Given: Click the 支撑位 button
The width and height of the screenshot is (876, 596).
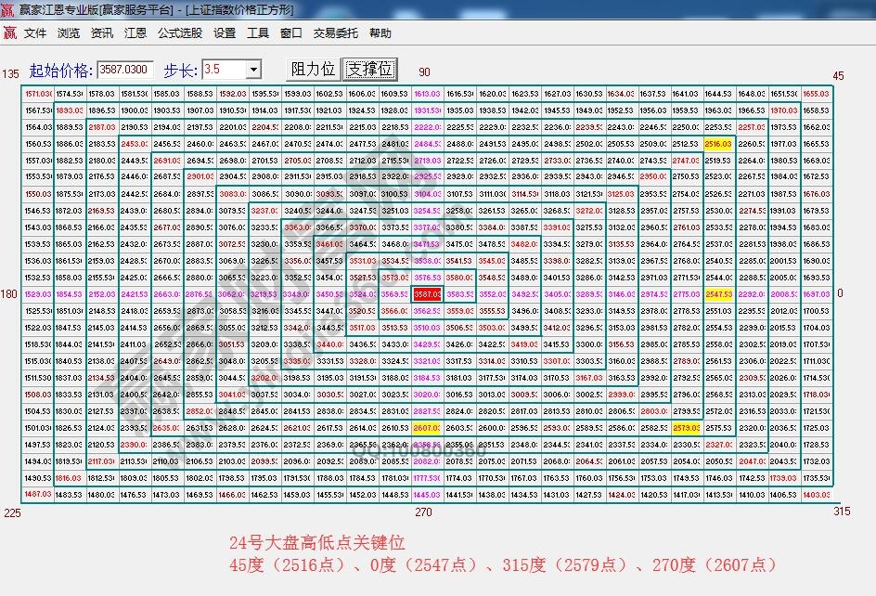Looking at the screenshot, I should click(370, 69).
